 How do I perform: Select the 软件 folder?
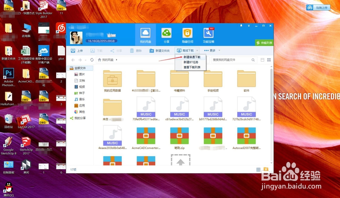click(x=246, y=81)
